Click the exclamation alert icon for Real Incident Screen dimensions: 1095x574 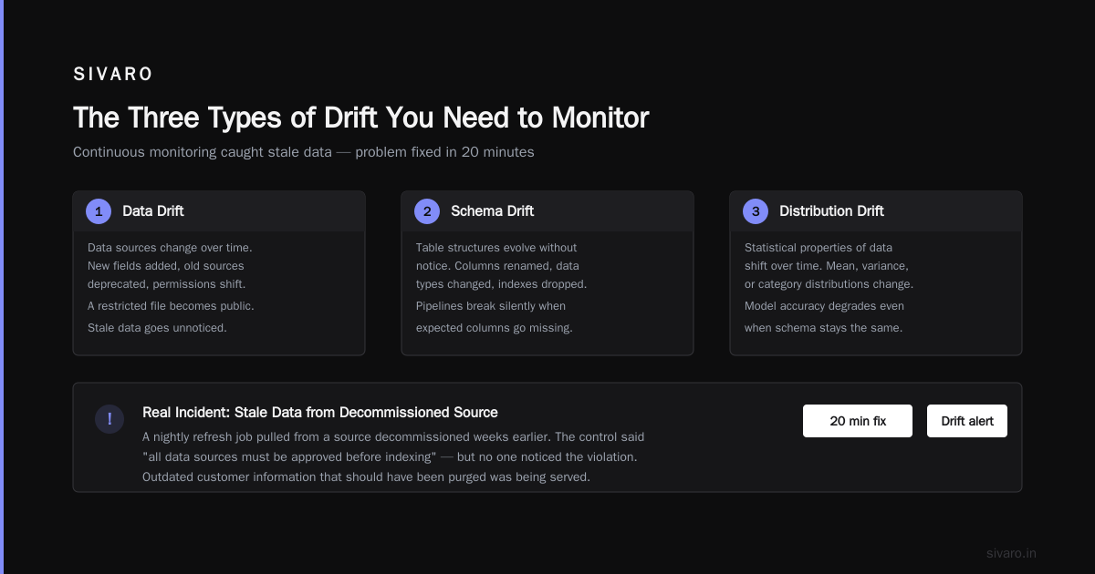[x=109, y=419]
